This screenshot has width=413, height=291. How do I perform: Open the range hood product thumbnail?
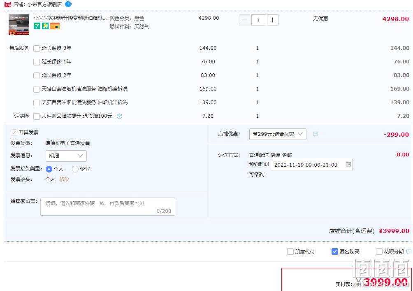pyautogui.click(x=19, y=25)
